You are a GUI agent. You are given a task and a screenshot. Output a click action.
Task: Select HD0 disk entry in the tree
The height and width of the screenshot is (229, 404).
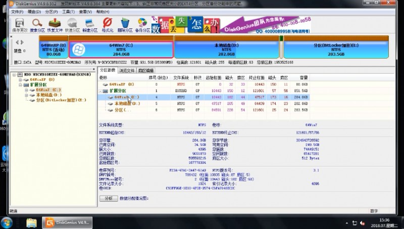pos(58,74)
